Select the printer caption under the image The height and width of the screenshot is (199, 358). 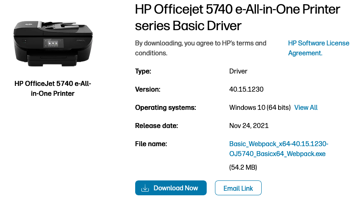(x=53, y=88)
